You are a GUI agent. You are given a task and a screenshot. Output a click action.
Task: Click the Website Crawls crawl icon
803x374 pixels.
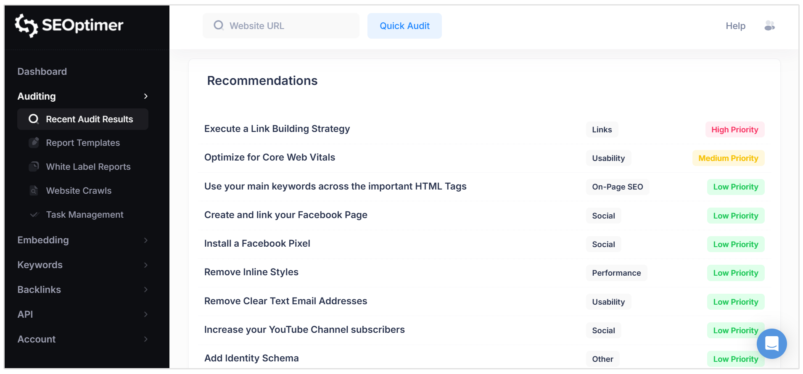pos(34,190)
